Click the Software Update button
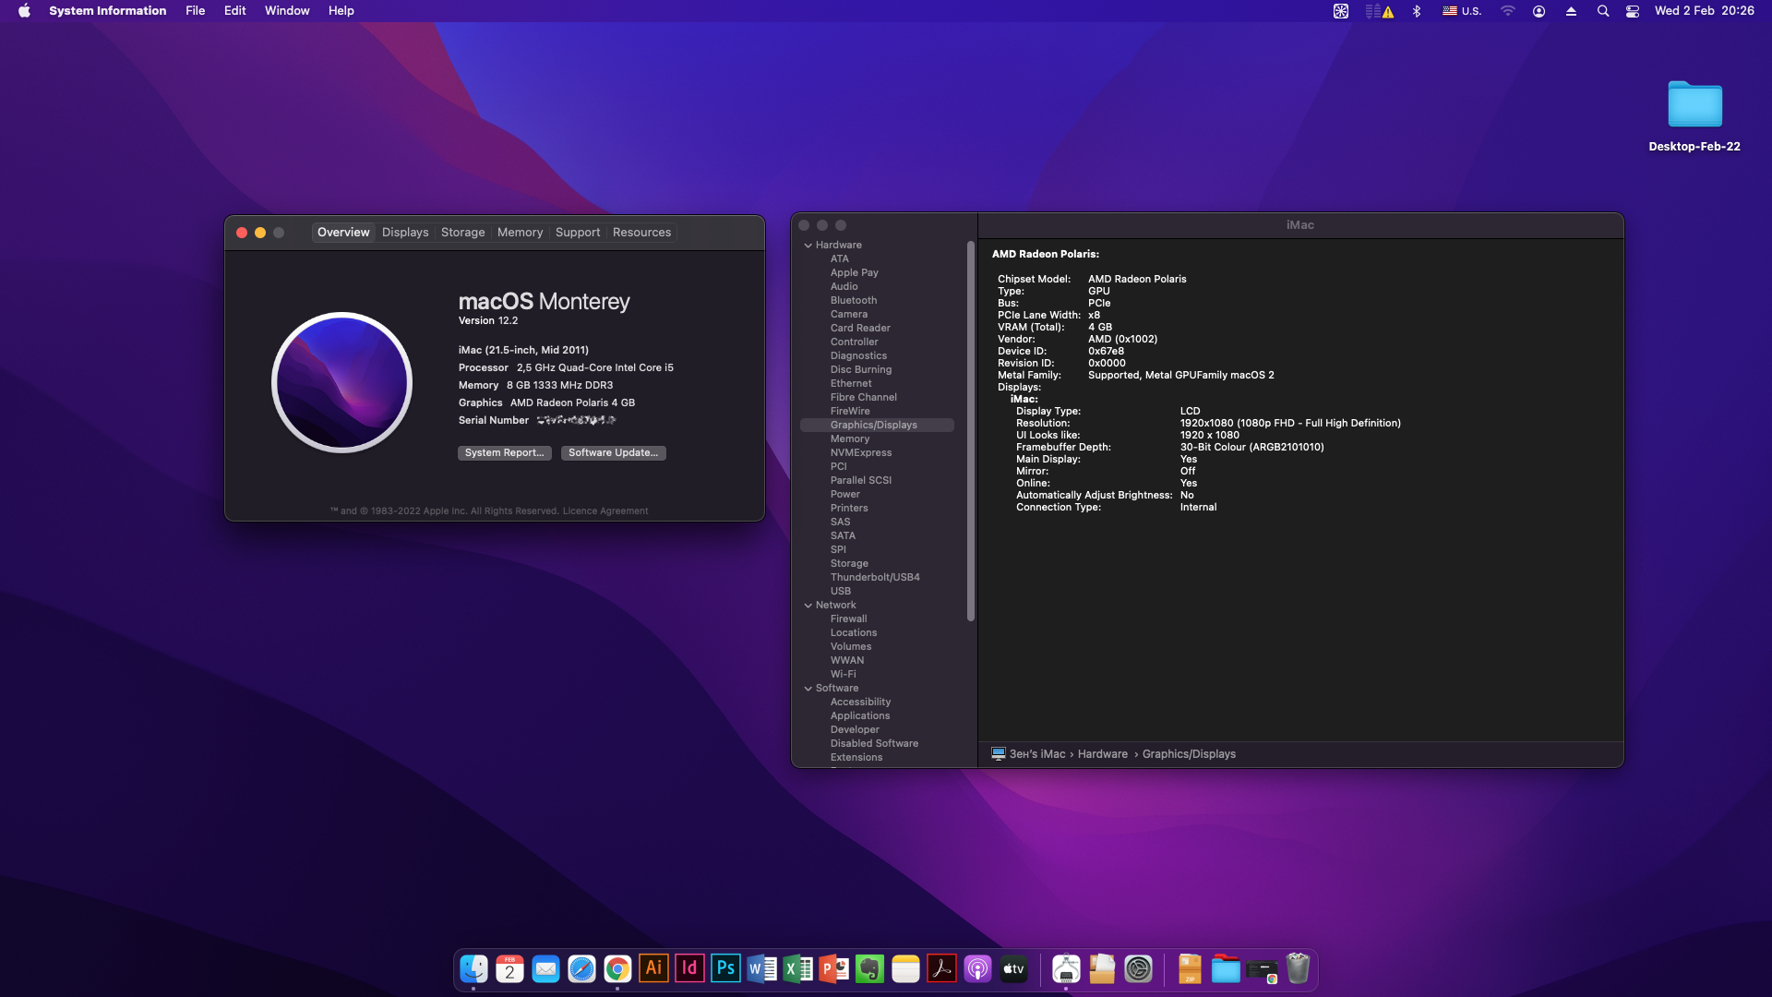Viewport: 1772px width, 997px height. click(x=613, y=452)
